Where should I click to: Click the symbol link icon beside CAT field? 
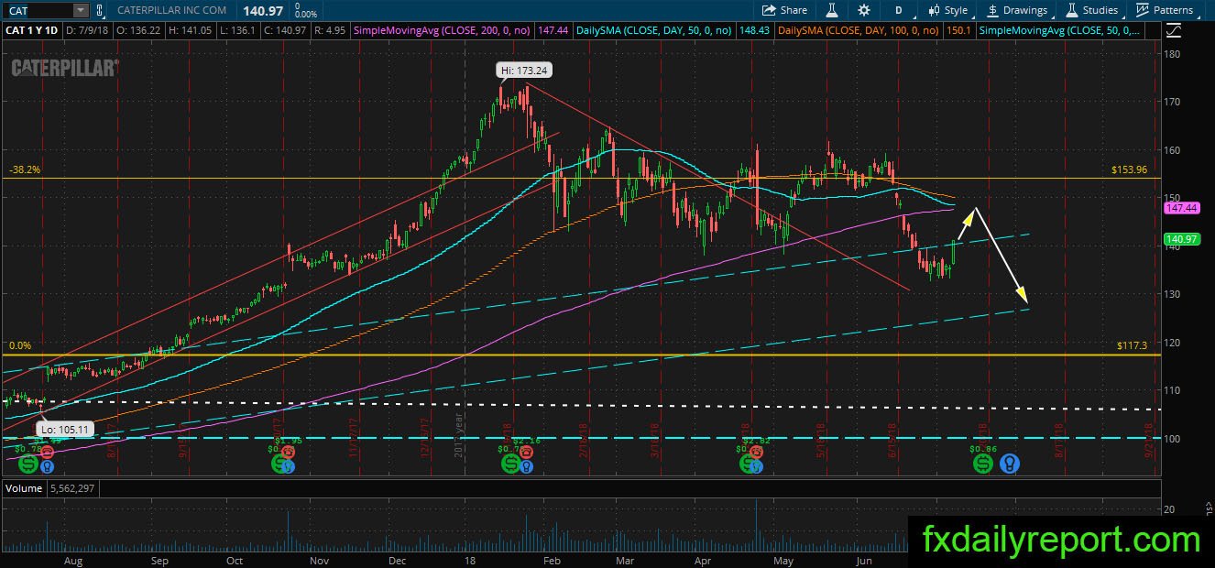click(102, 10)
